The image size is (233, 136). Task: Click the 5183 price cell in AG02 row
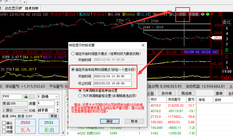click(x=154, y=133)
